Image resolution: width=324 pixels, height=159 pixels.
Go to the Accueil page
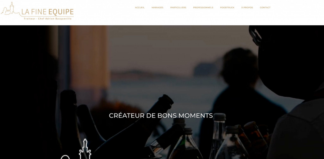(x=140, y=8)
